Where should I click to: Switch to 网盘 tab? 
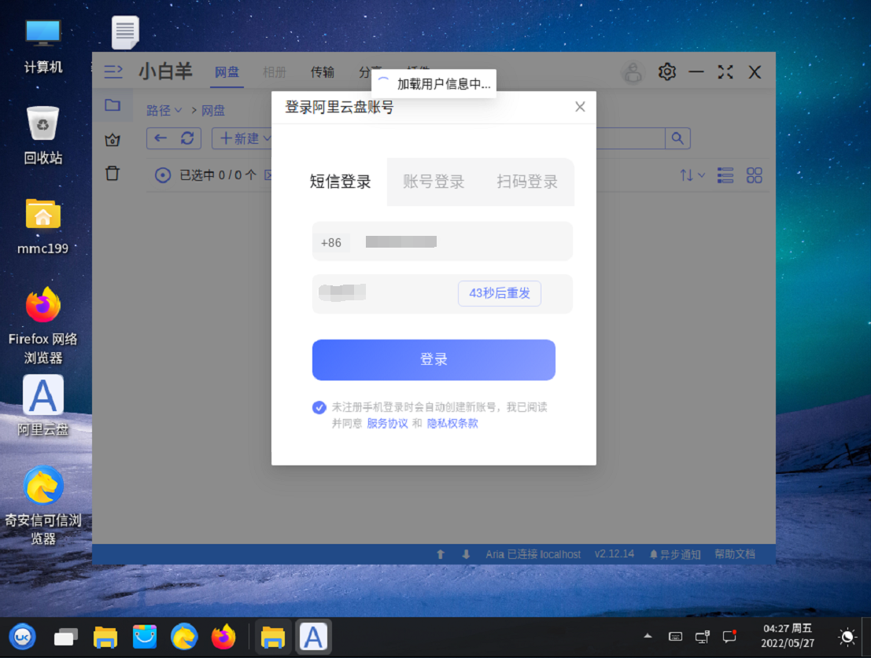pos(227,72)
